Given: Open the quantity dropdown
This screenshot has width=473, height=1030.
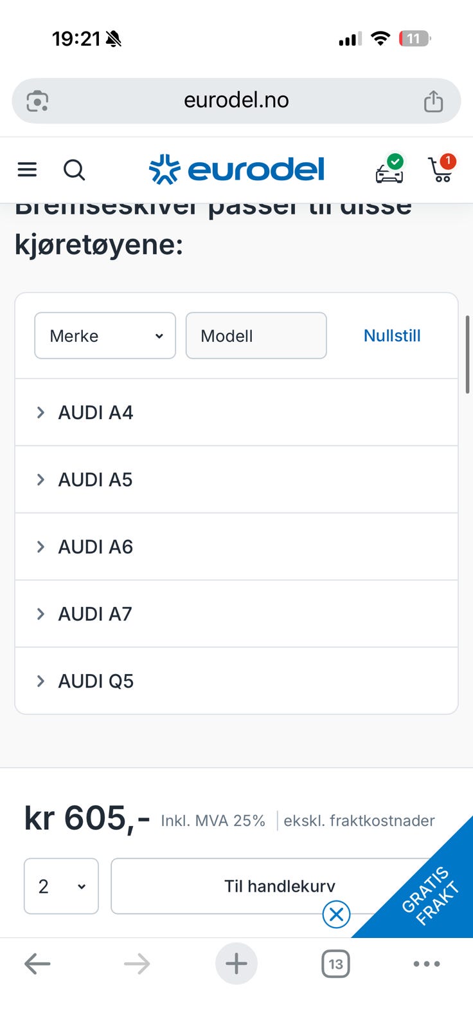Looking at the screenshot, I should 61,886.
